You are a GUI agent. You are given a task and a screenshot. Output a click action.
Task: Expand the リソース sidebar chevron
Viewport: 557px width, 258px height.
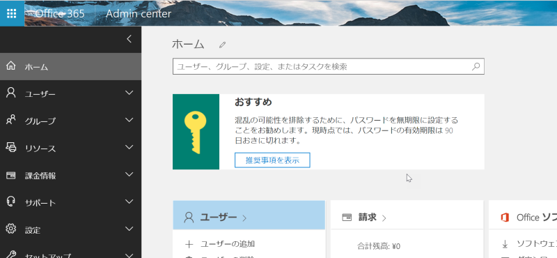130,147
